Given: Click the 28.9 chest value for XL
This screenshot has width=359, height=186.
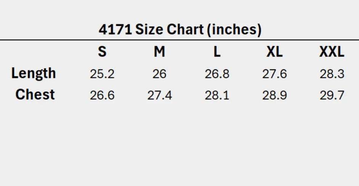Looking at the screenshot, I should pos(274,95).
